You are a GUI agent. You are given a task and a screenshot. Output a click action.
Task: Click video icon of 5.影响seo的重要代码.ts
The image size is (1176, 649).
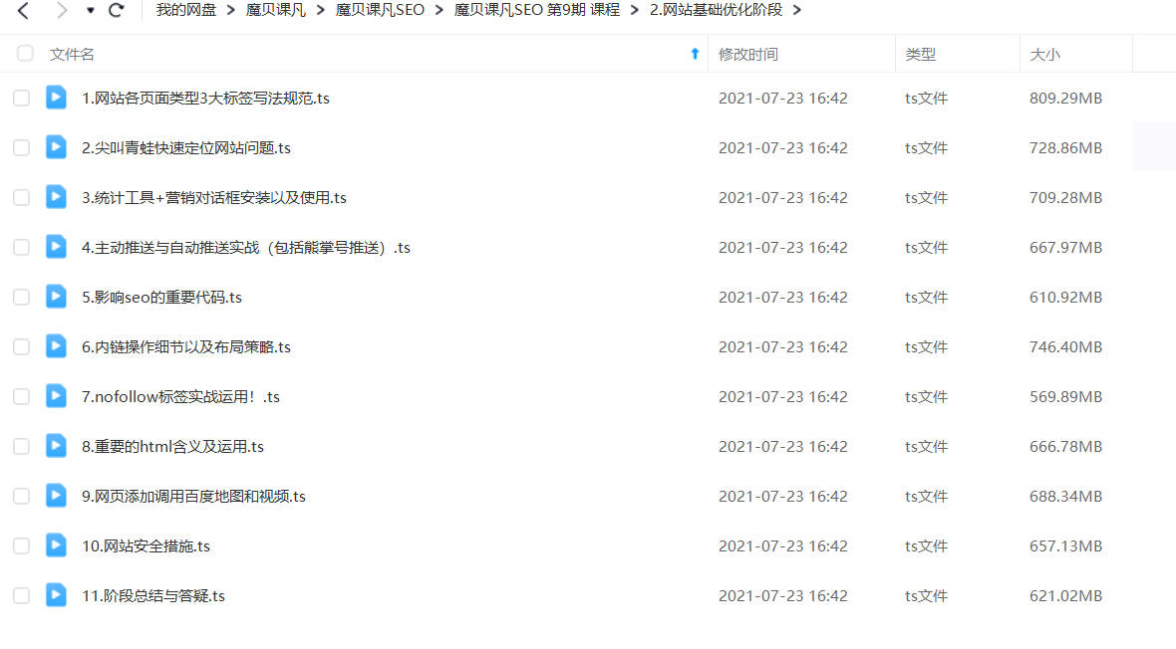coord(56,297)
